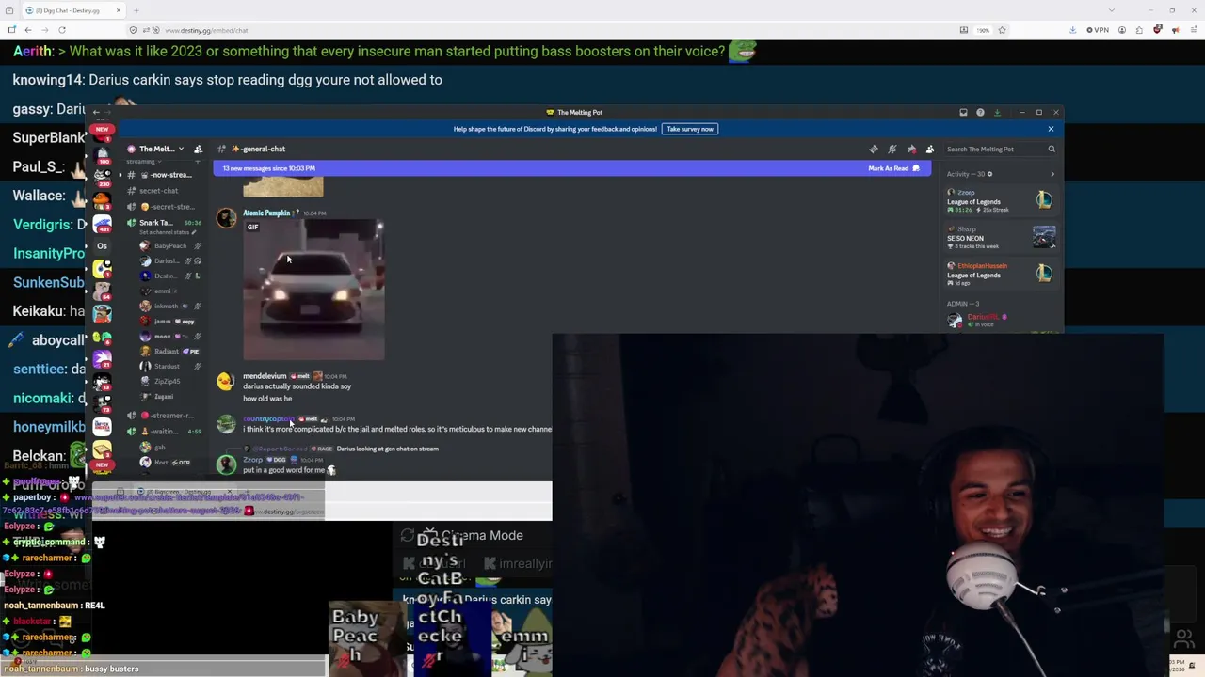Jump to 13 new messages bar
The width and height of the screenshot is (1205, 677).
click(572, 168)
